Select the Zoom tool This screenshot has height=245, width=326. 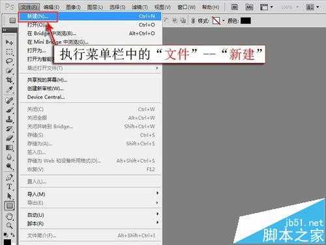click(9, 225)
